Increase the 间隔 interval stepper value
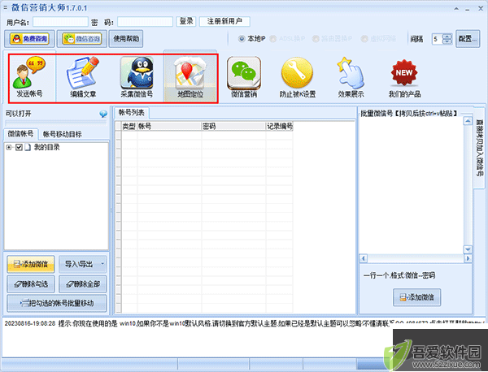 [x=447, y=37]
